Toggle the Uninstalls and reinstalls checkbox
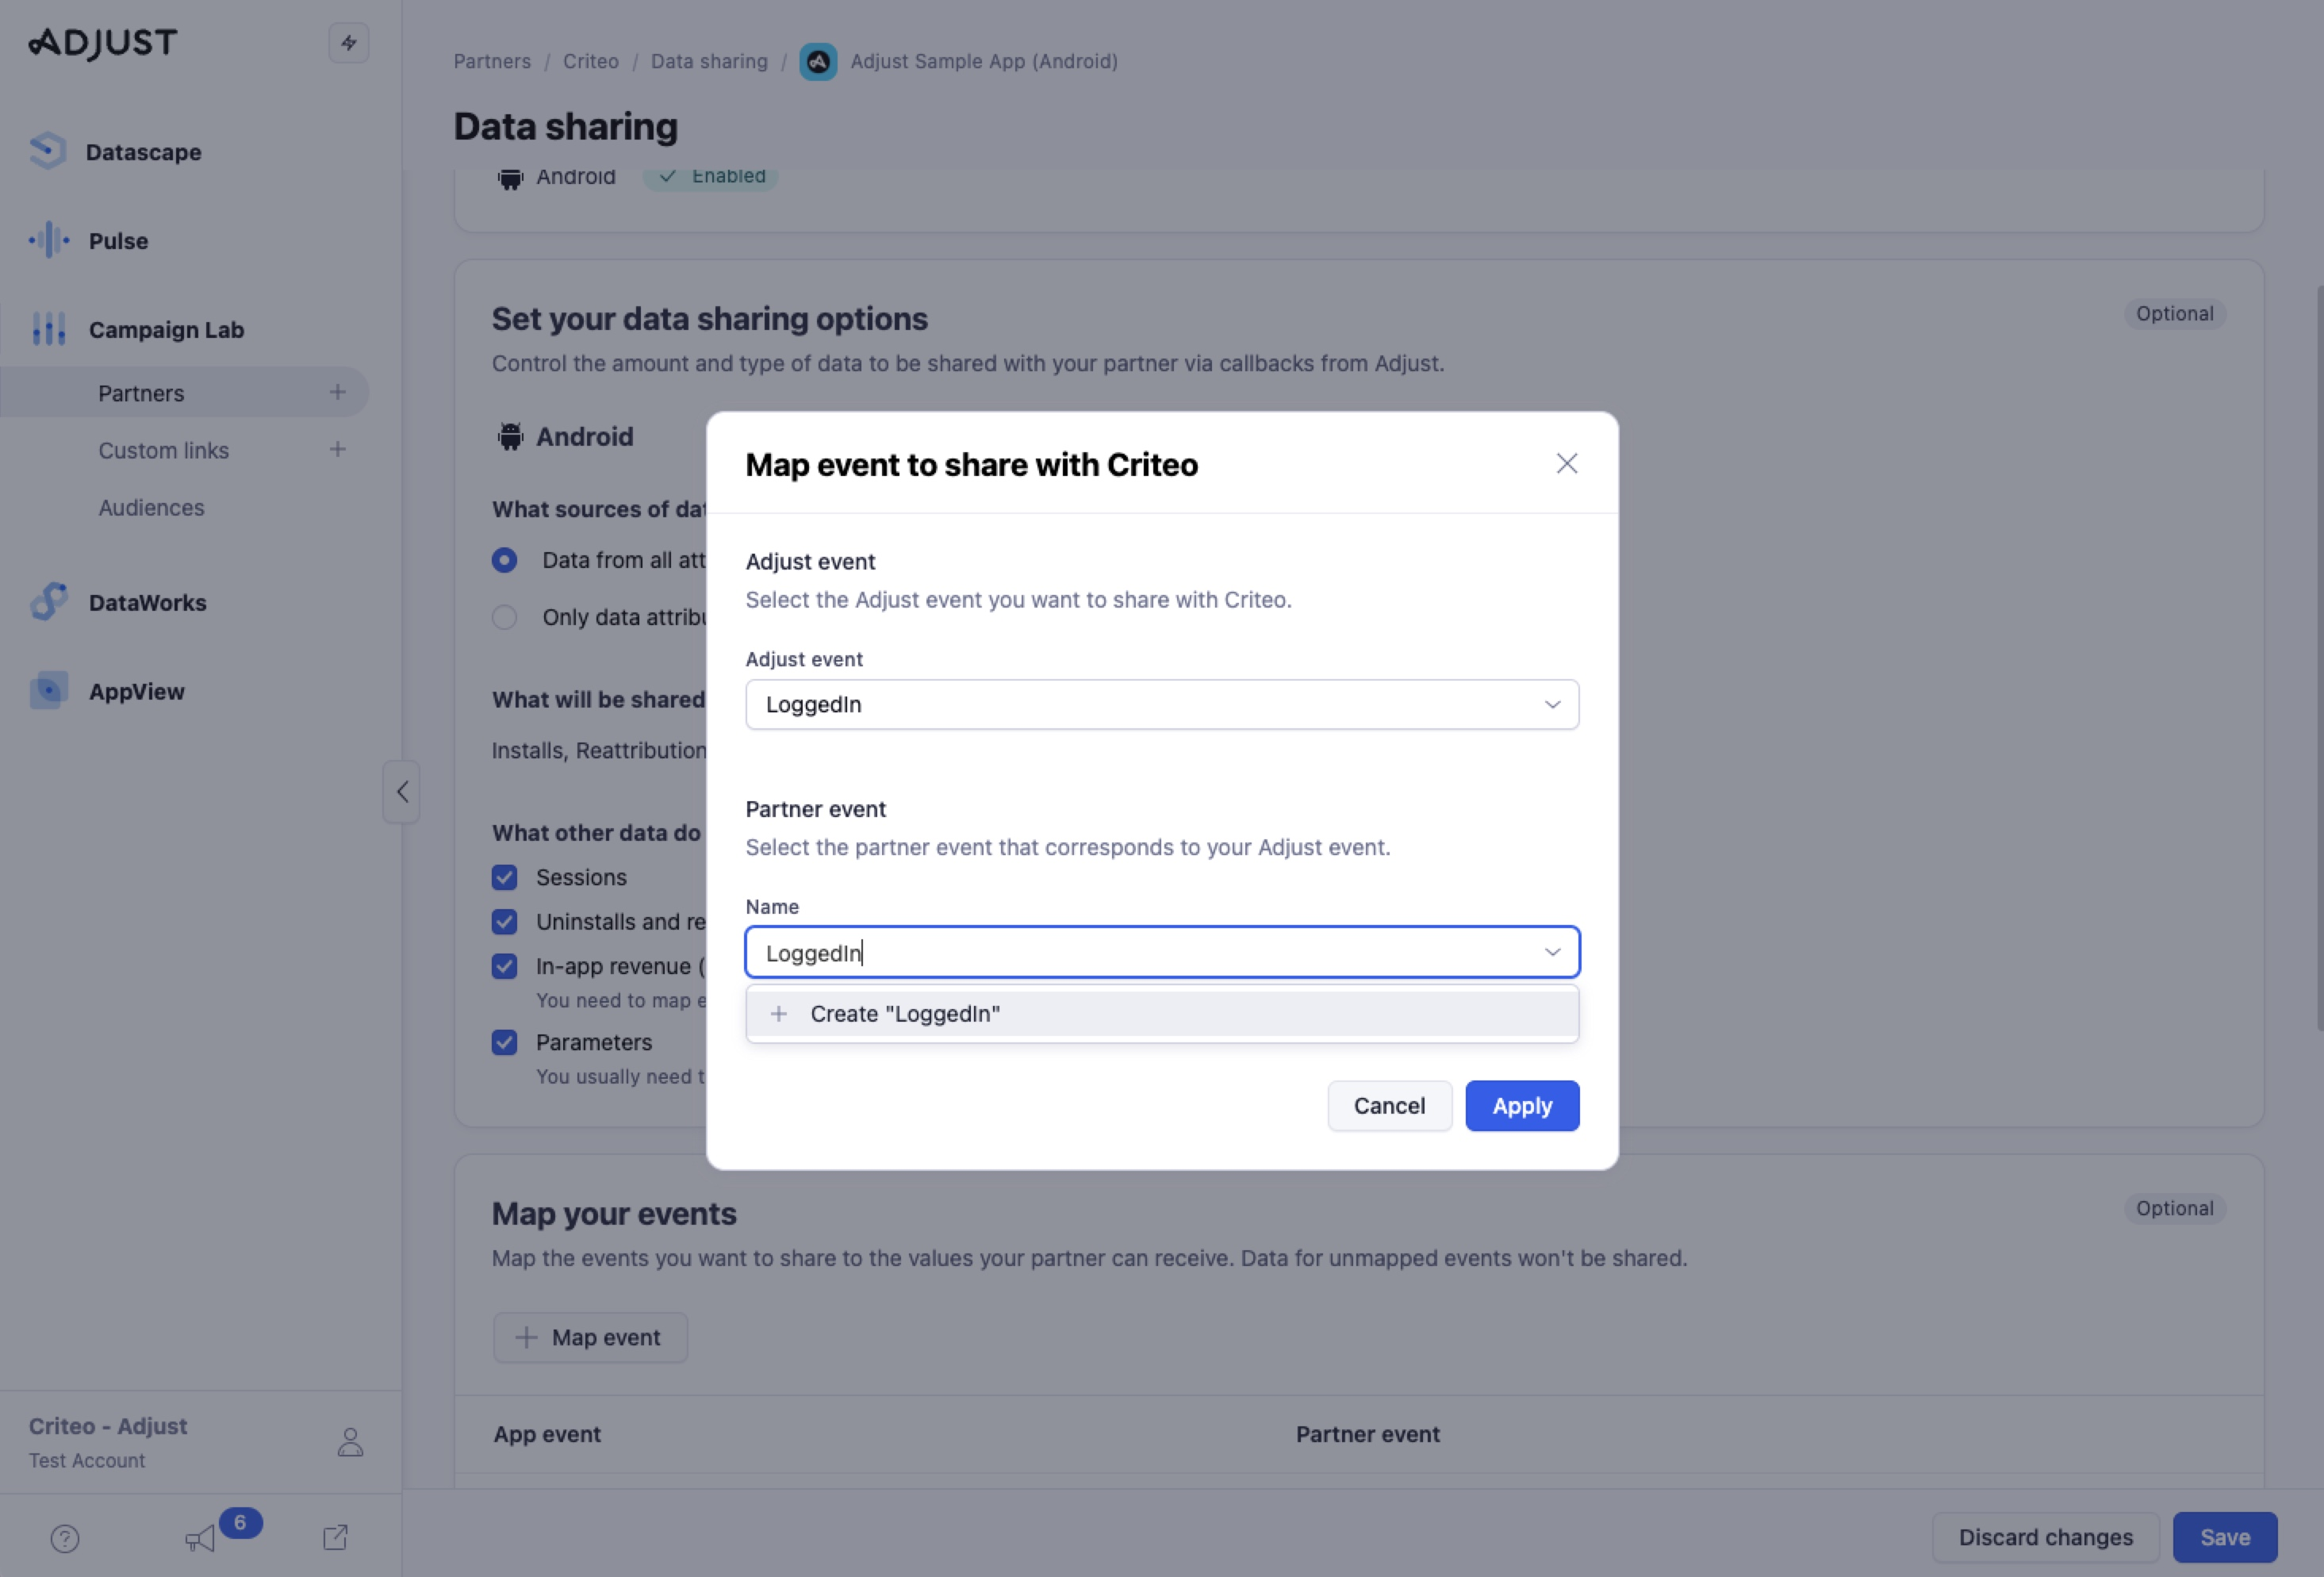 click(x=505, y=922)
